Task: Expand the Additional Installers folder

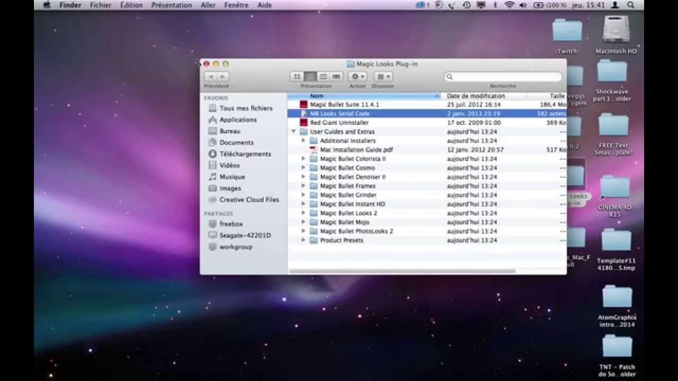Action: (304, 141)
